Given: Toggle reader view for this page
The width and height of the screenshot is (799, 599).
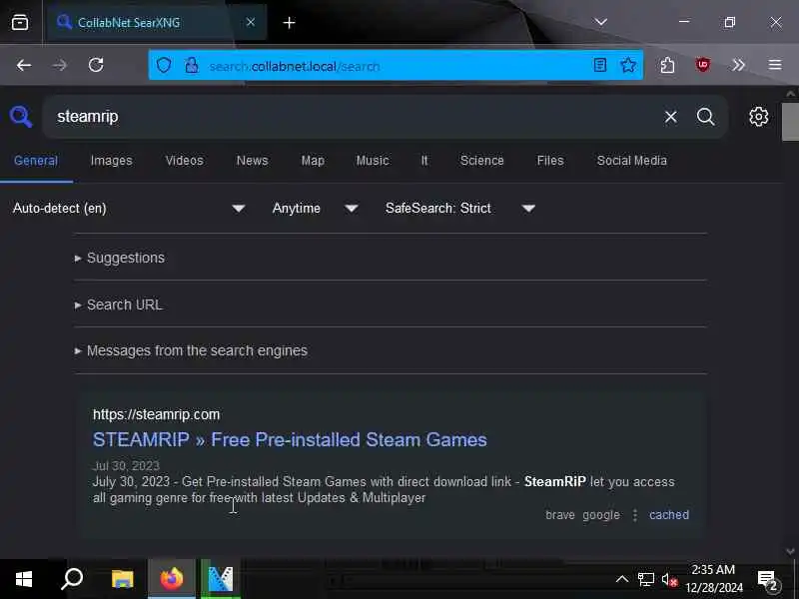Looking at the screenshot, I should tap(600, 65).
